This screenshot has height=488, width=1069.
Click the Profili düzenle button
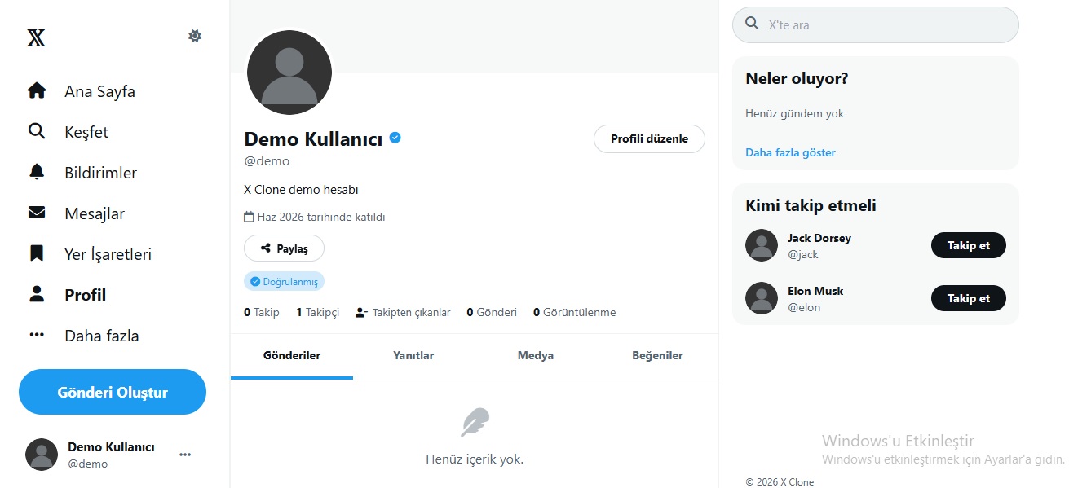click(649, 138)
